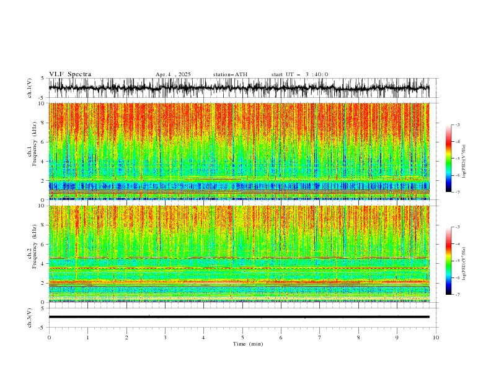491x379 pixels.
Task: Click the ch.2 'Frequency (kHz)' axis label
Action: tap(35, 246)
